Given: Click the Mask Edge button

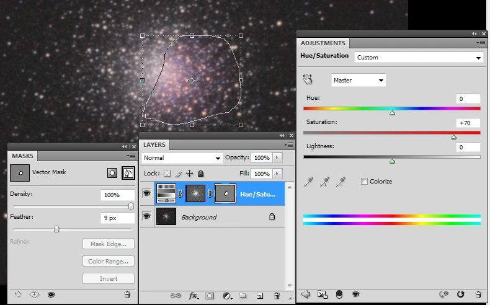Looking at the screenshot, I should coord(109,244).
